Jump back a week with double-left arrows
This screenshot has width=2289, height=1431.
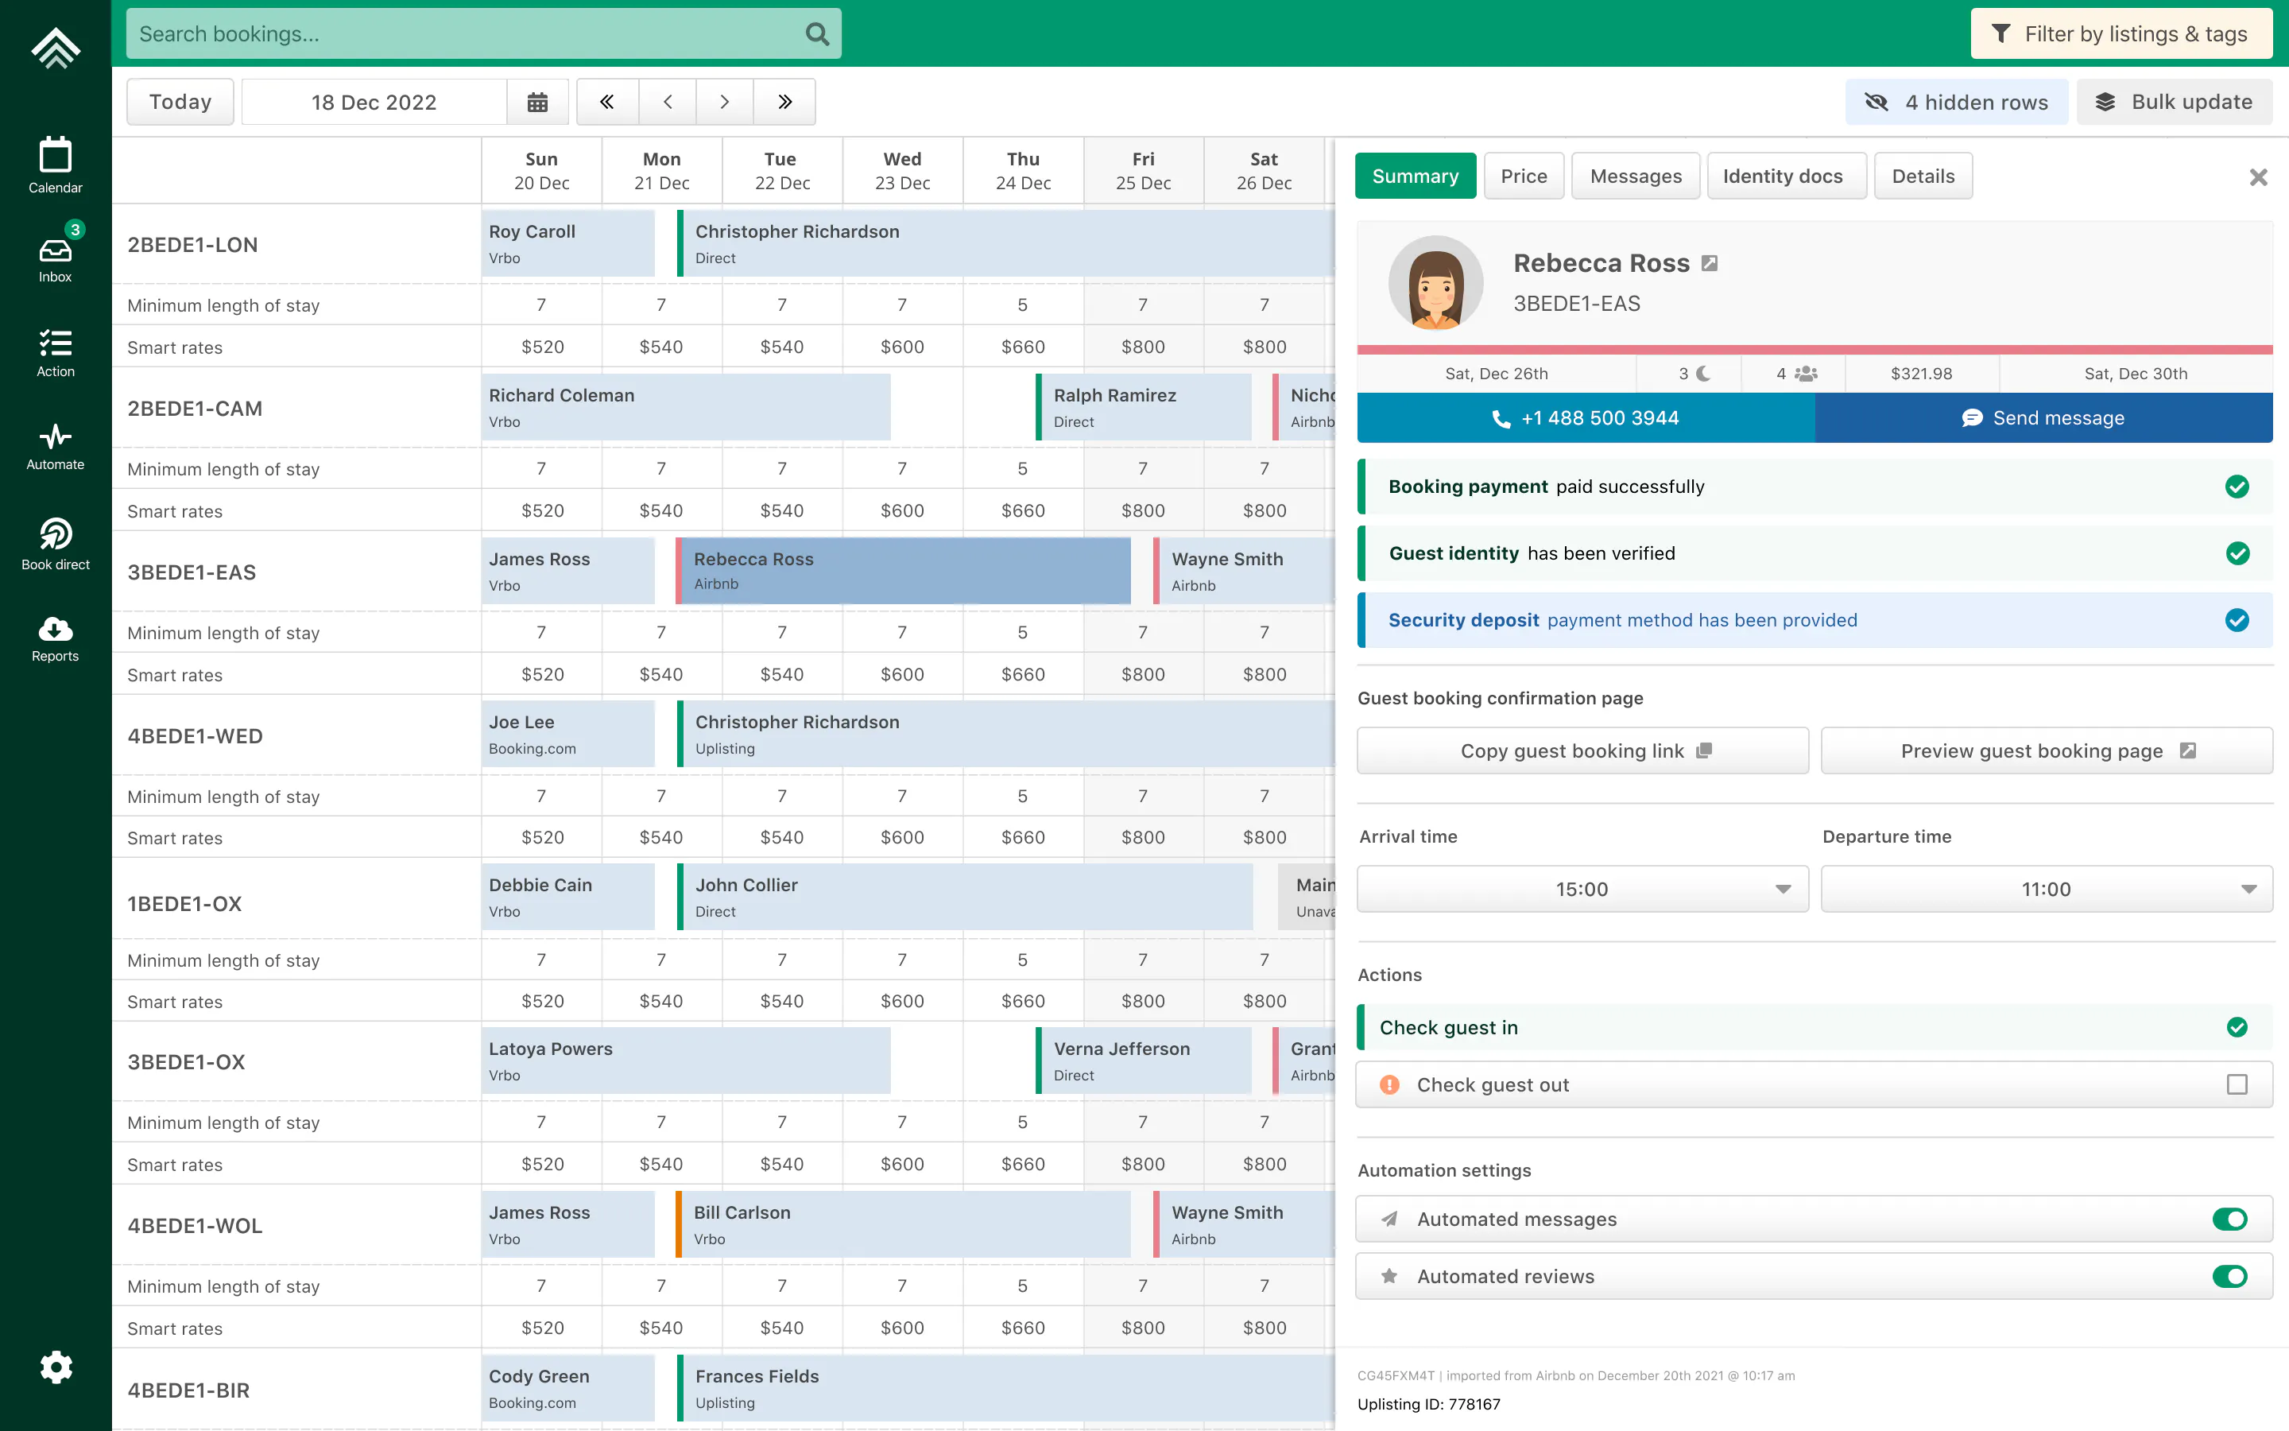[x=607, y=103]
